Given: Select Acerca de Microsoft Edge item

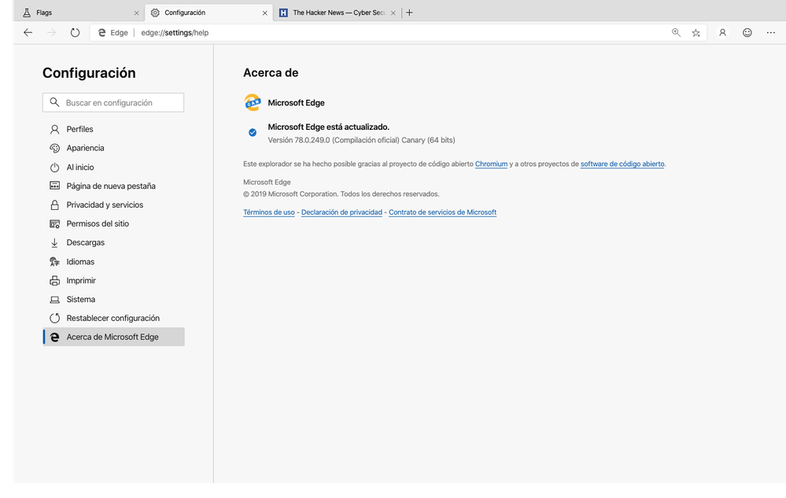Looking at the screenshot, I should pyautogui.click(x=114, y=338).
